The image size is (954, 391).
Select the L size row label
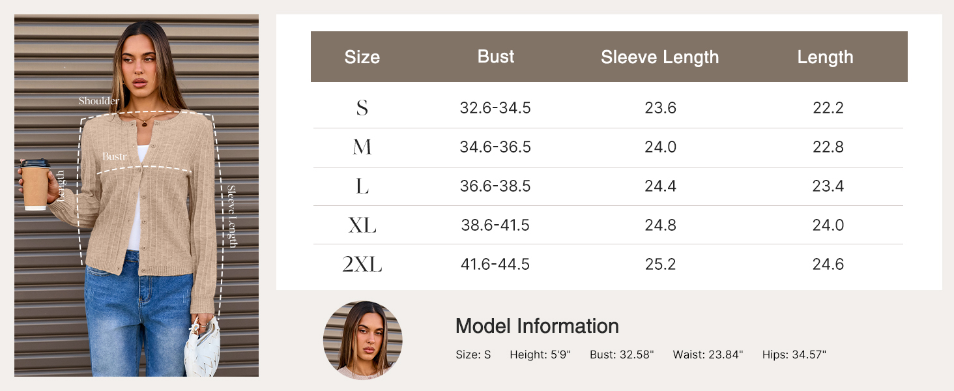362,186
